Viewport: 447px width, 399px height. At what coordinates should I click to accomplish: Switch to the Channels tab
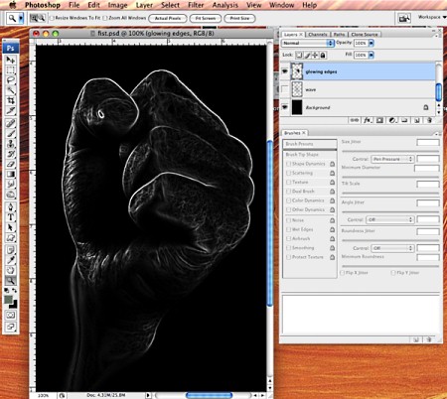coord(318,35)
